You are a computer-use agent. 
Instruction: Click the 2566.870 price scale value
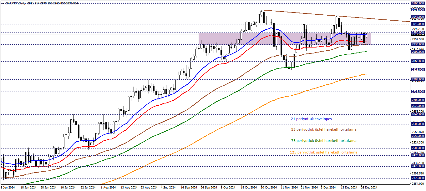(418, 132)
